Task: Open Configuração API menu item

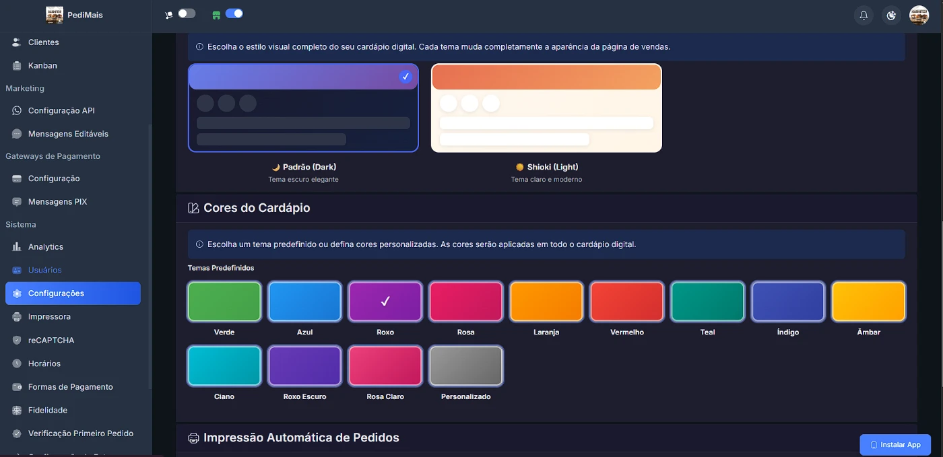Action: coord(61,110)
